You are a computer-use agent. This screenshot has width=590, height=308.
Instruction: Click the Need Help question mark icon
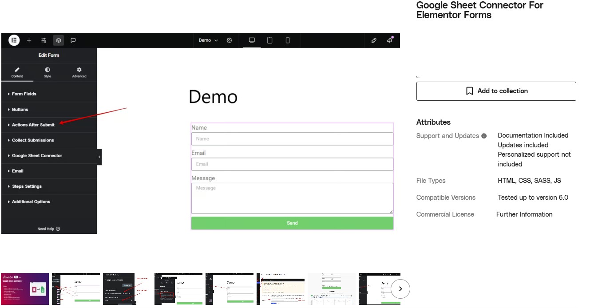point(58,229)
